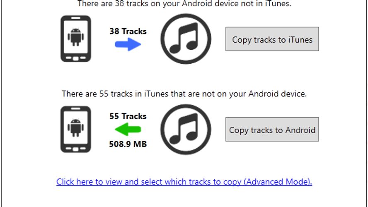This screenshot has width=368, height=207.
Task: Click the bold 38 Tracks label
Action: coord(128,31)
